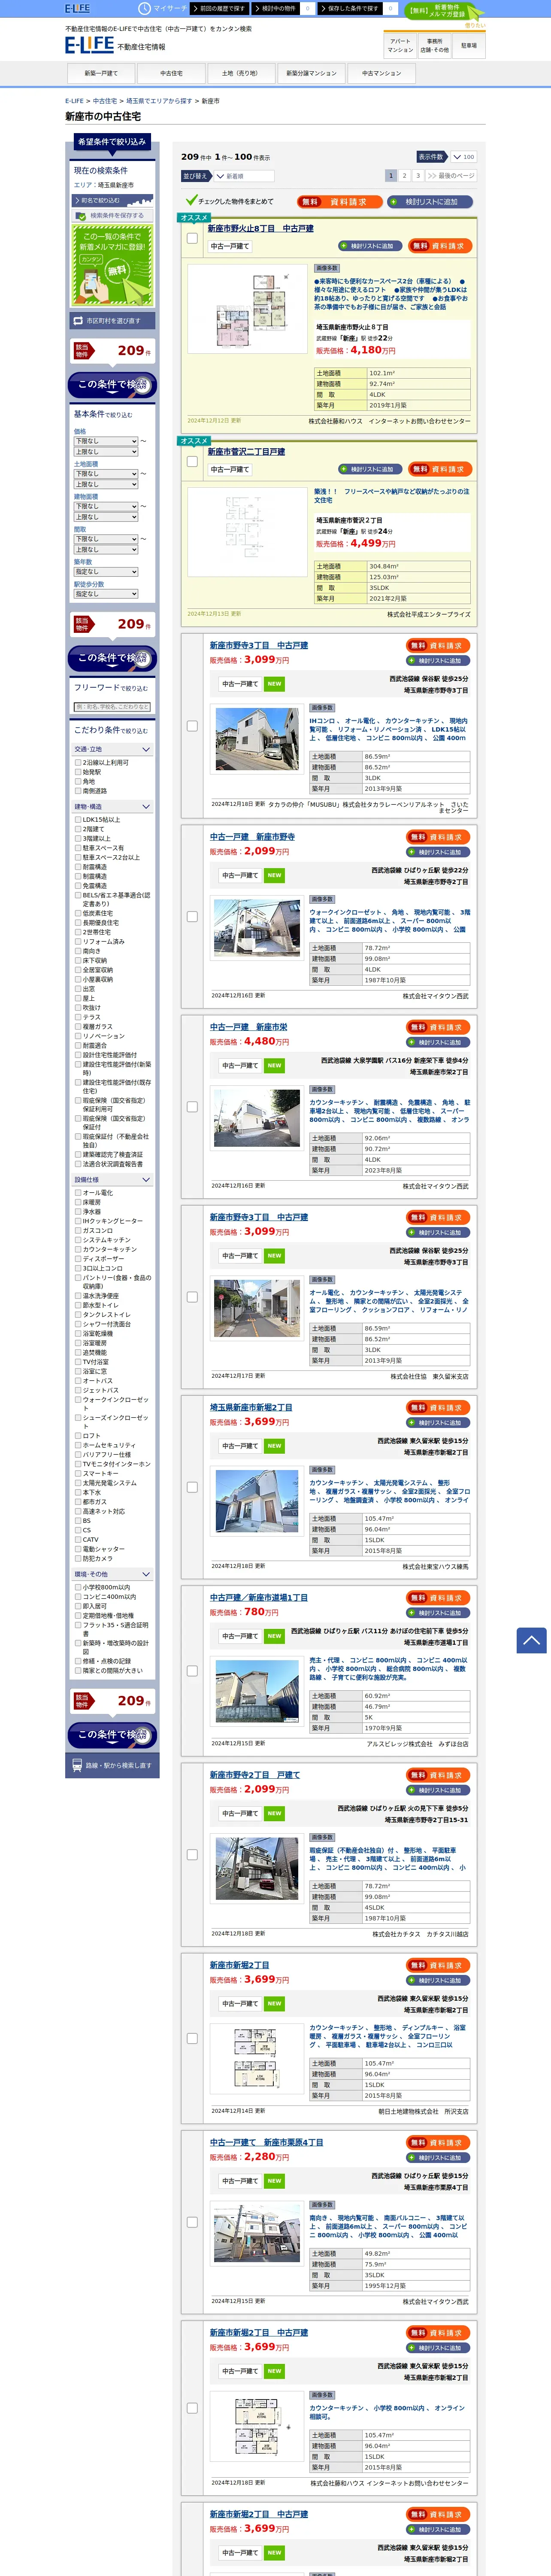
Task: Open 土地面積 下限なし dropdown
Action: 105,474
